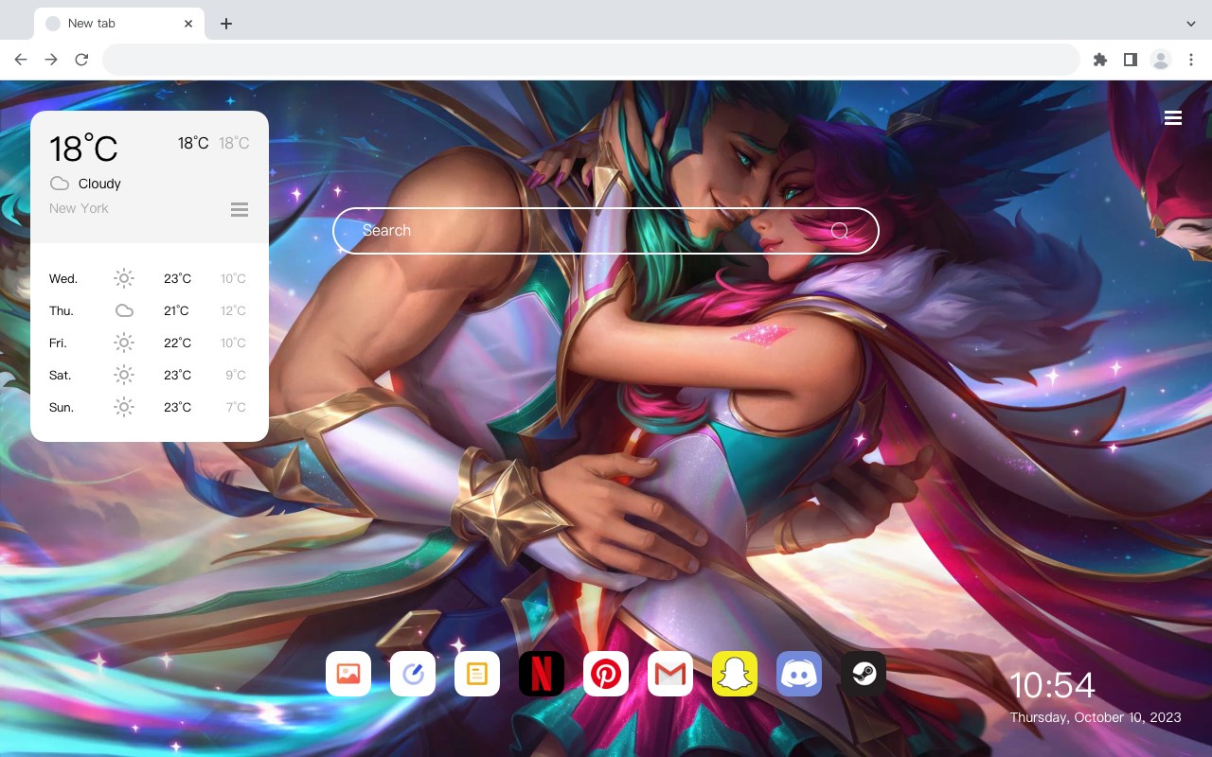Click into the Search input field
1212x757 pixels.
[606, 231]
